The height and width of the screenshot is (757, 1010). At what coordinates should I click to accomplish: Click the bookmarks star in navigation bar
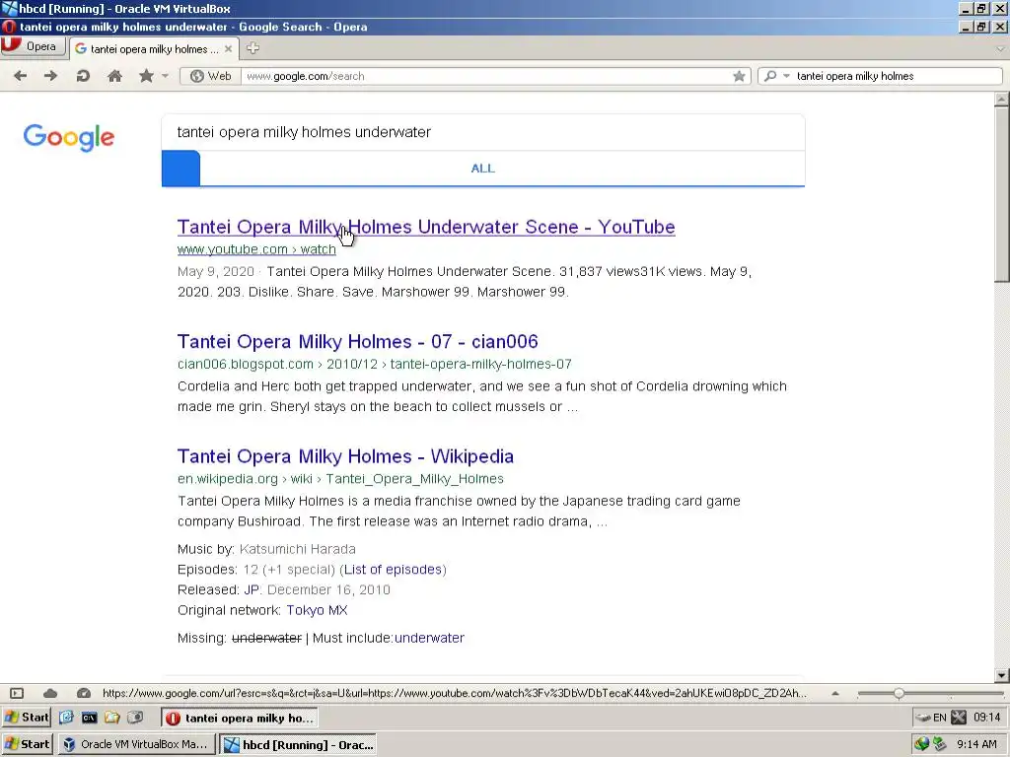[147, 76]
